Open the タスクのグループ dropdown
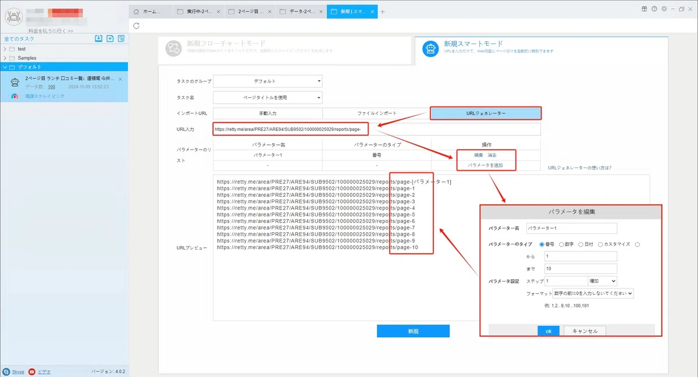This screenshot has height=377, width=698. (268, 81)
